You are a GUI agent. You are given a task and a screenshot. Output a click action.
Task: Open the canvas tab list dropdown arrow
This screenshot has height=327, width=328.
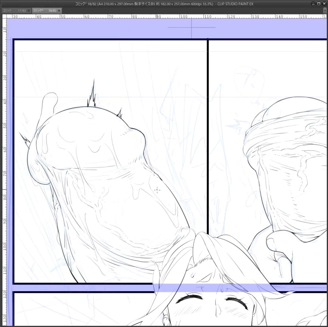[325, 10]
